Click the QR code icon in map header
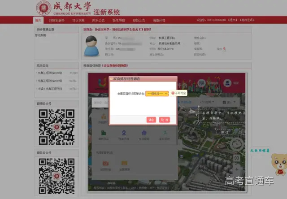 point(202,83)
